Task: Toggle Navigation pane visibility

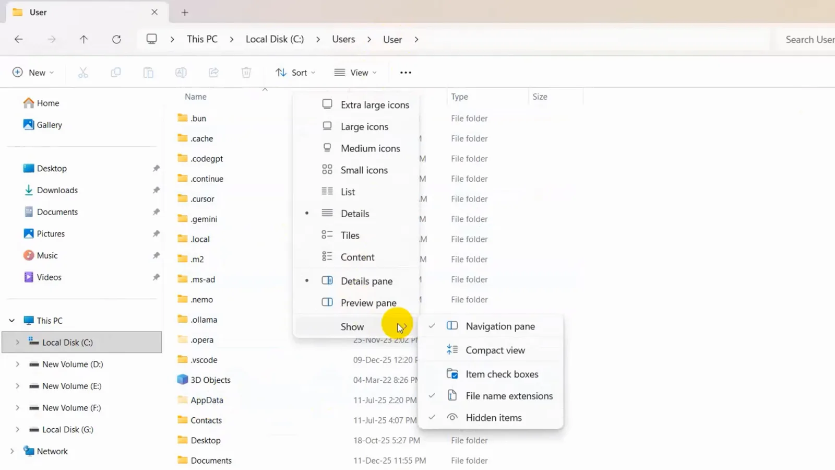Action: click(491, 326)
